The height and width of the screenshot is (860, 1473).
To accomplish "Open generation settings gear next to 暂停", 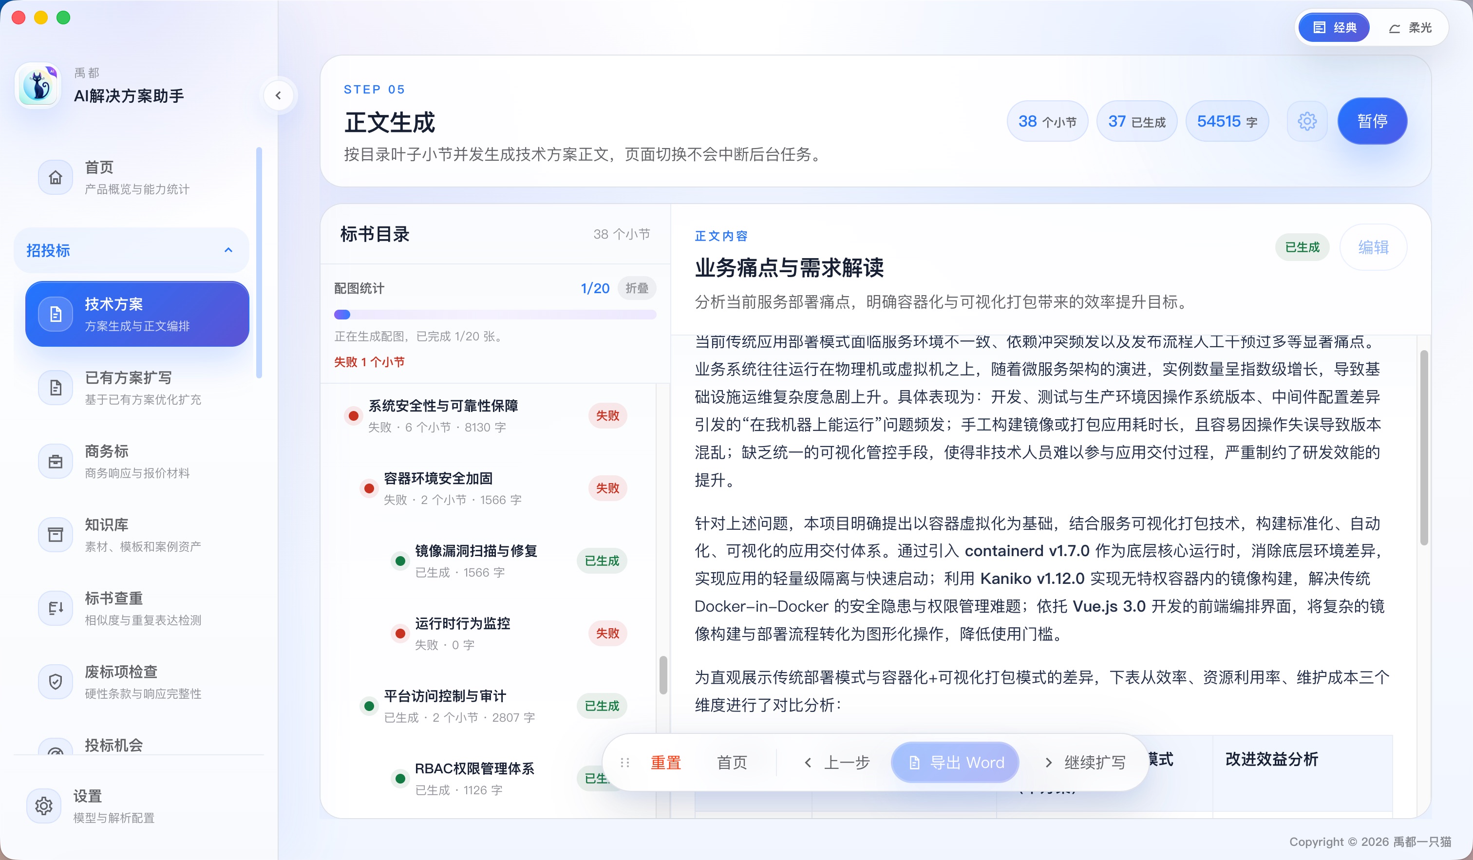I will coord(1307,121).
